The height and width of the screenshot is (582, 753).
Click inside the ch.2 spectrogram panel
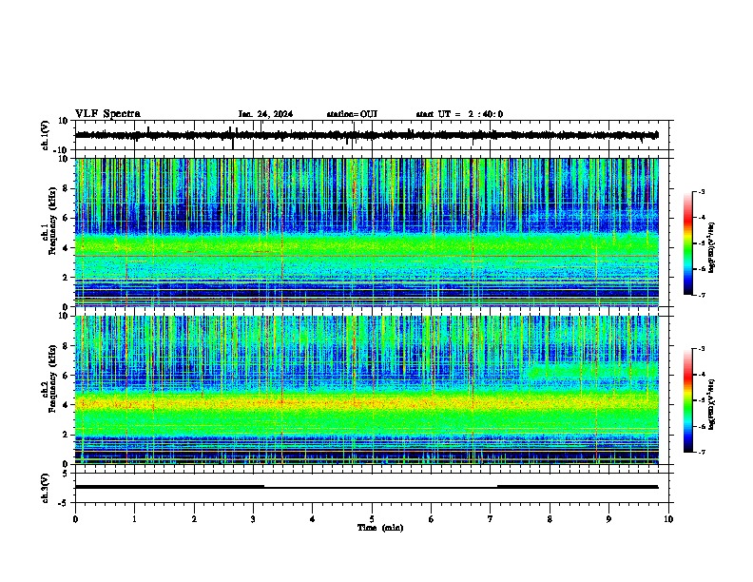[367, 390]
